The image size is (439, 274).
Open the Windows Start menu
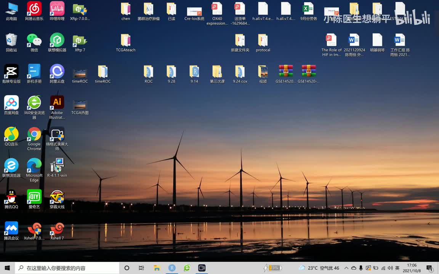click(x=7, y=268)
